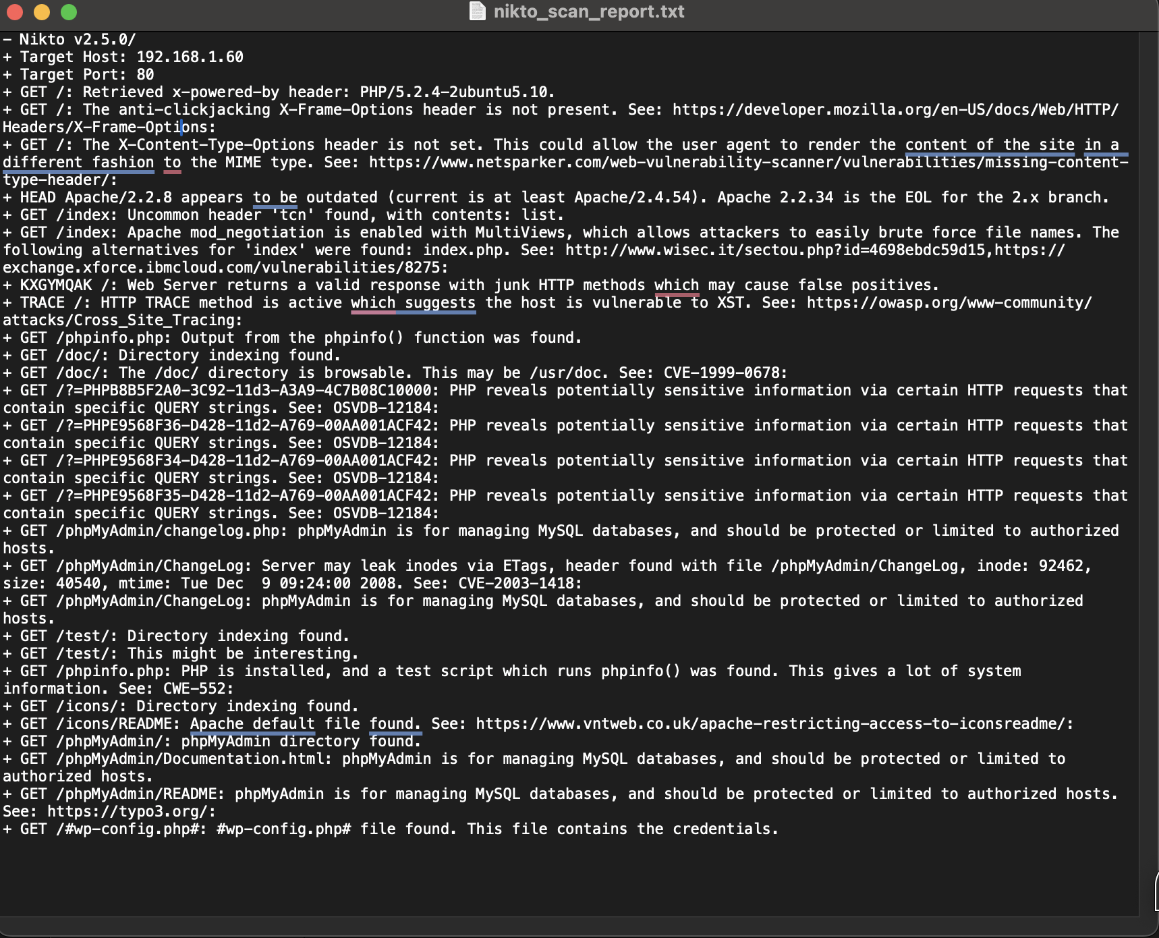
Task: Click the nikto_scan_report.txt title text
Action: [588, 11]
